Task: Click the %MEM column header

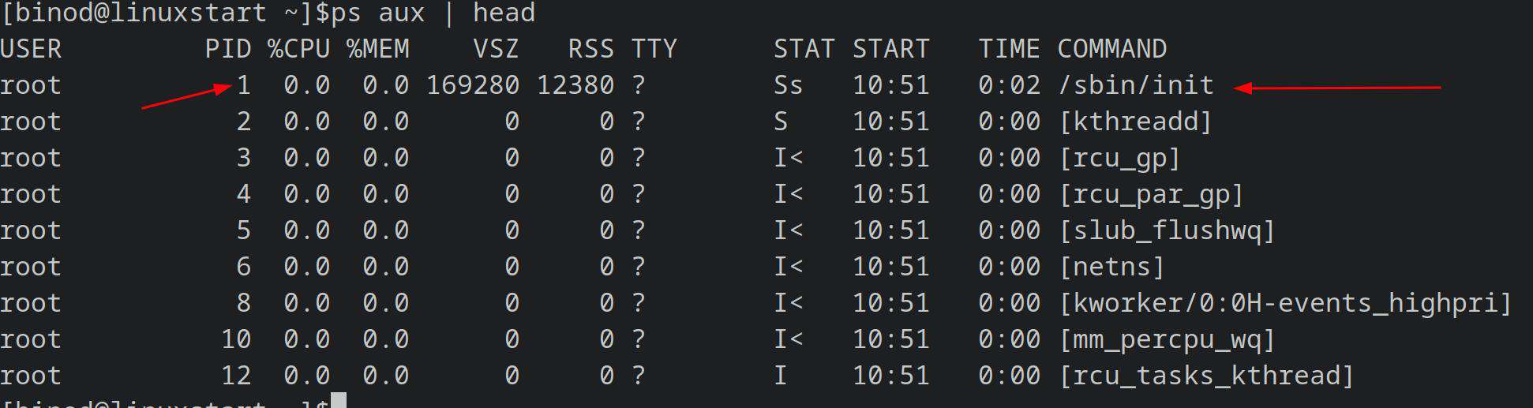Action: [x=378, y=49]
